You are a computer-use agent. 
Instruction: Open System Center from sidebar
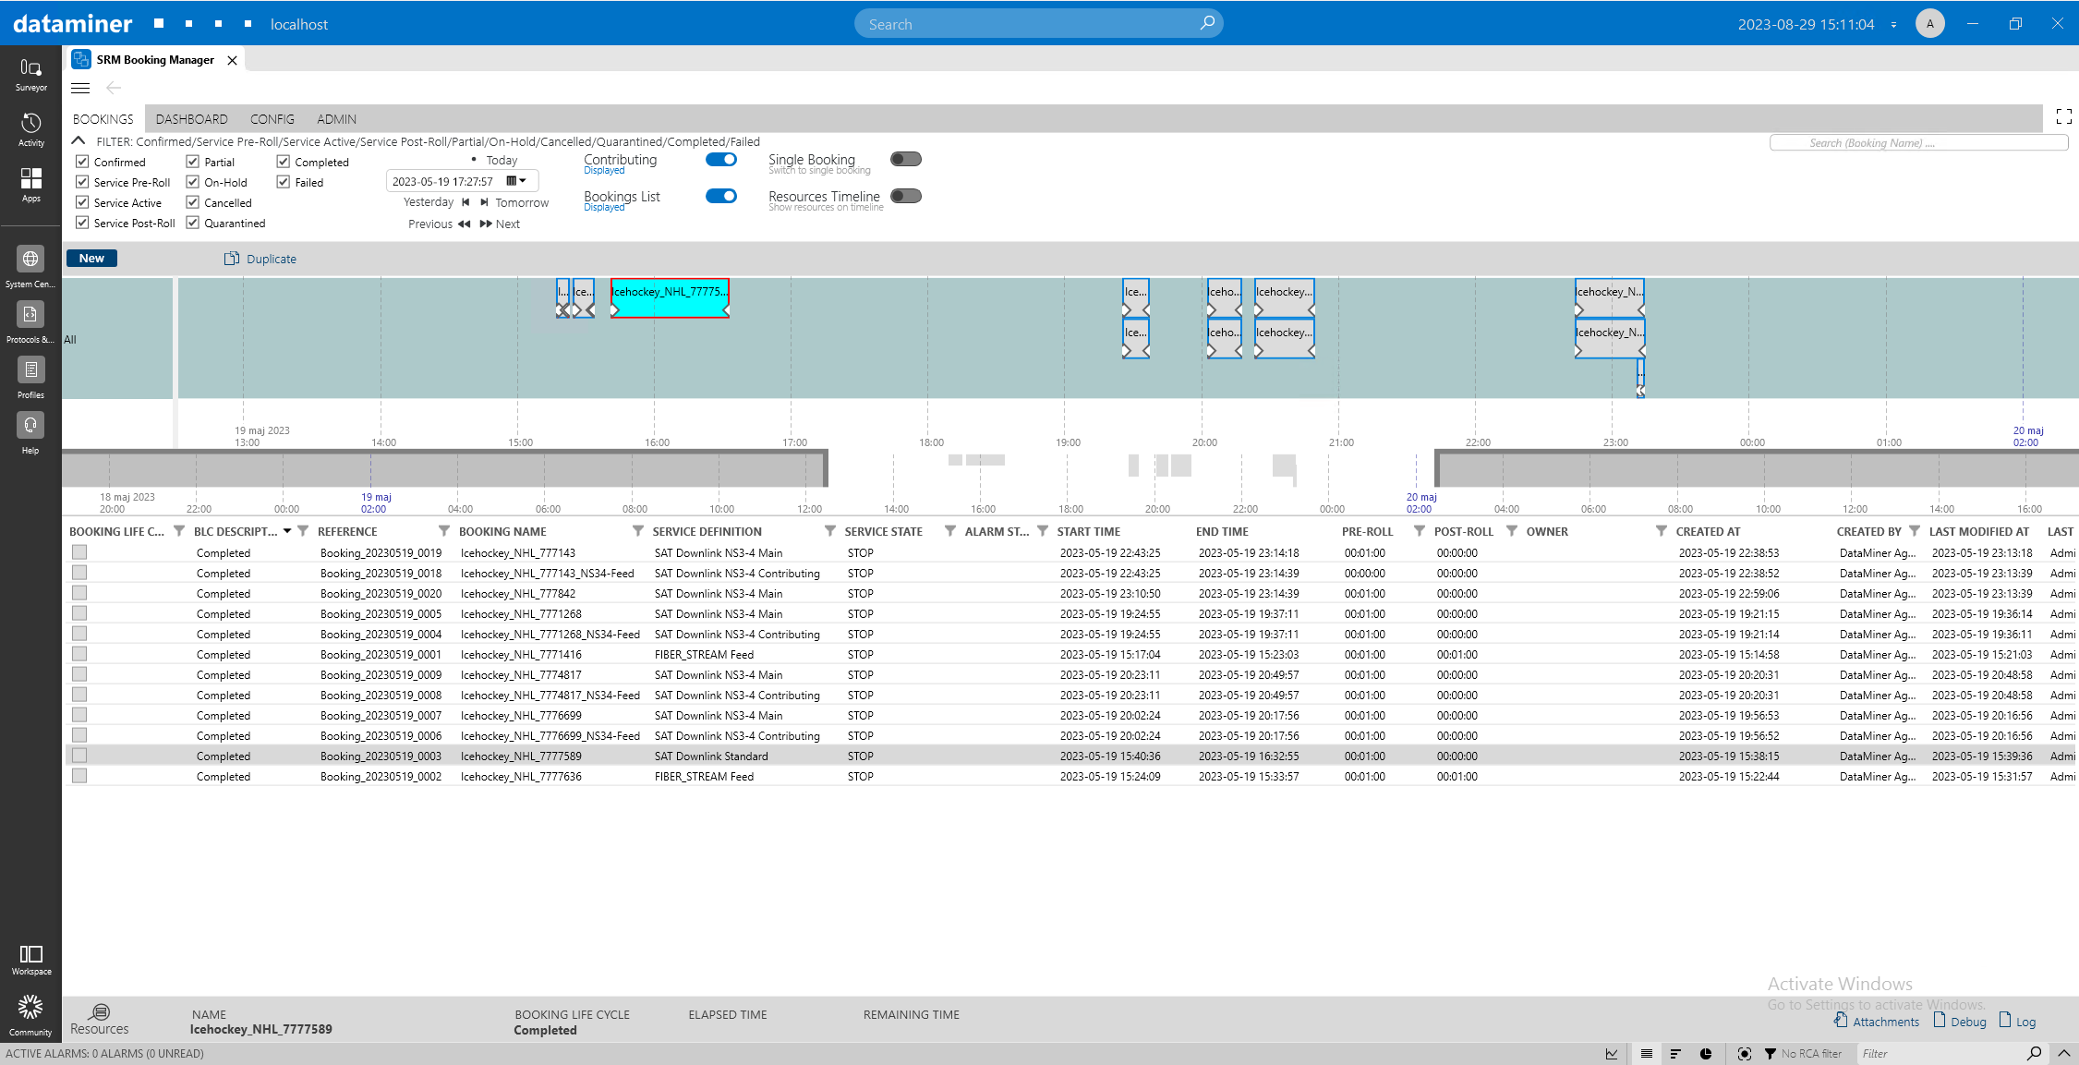pyautogui.click(x=30, y=267)
